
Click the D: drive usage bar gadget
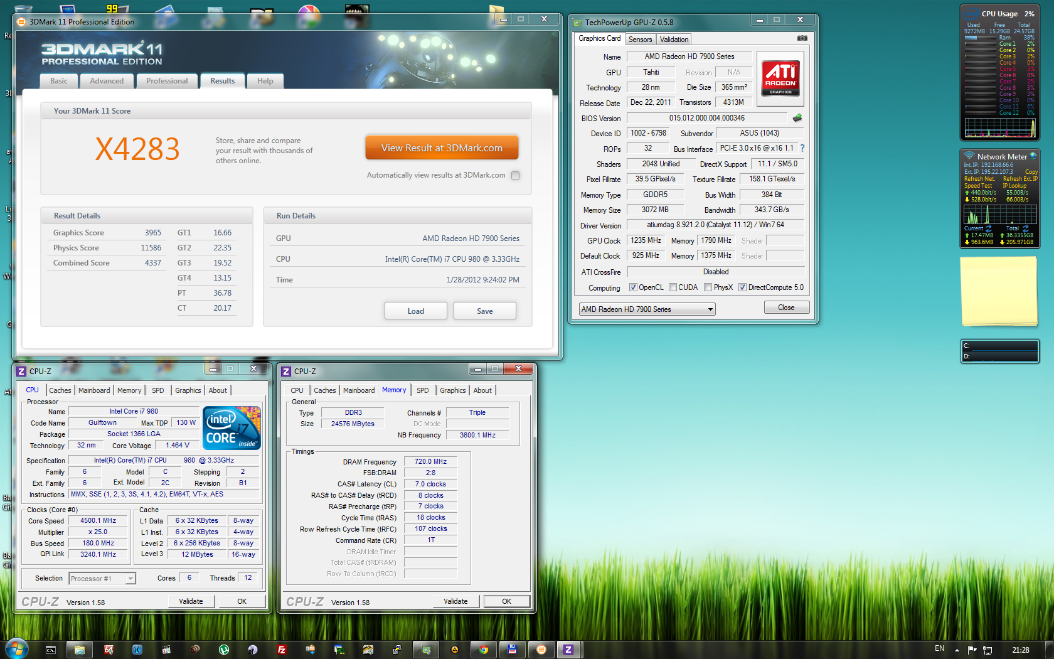coord(1000,356)
